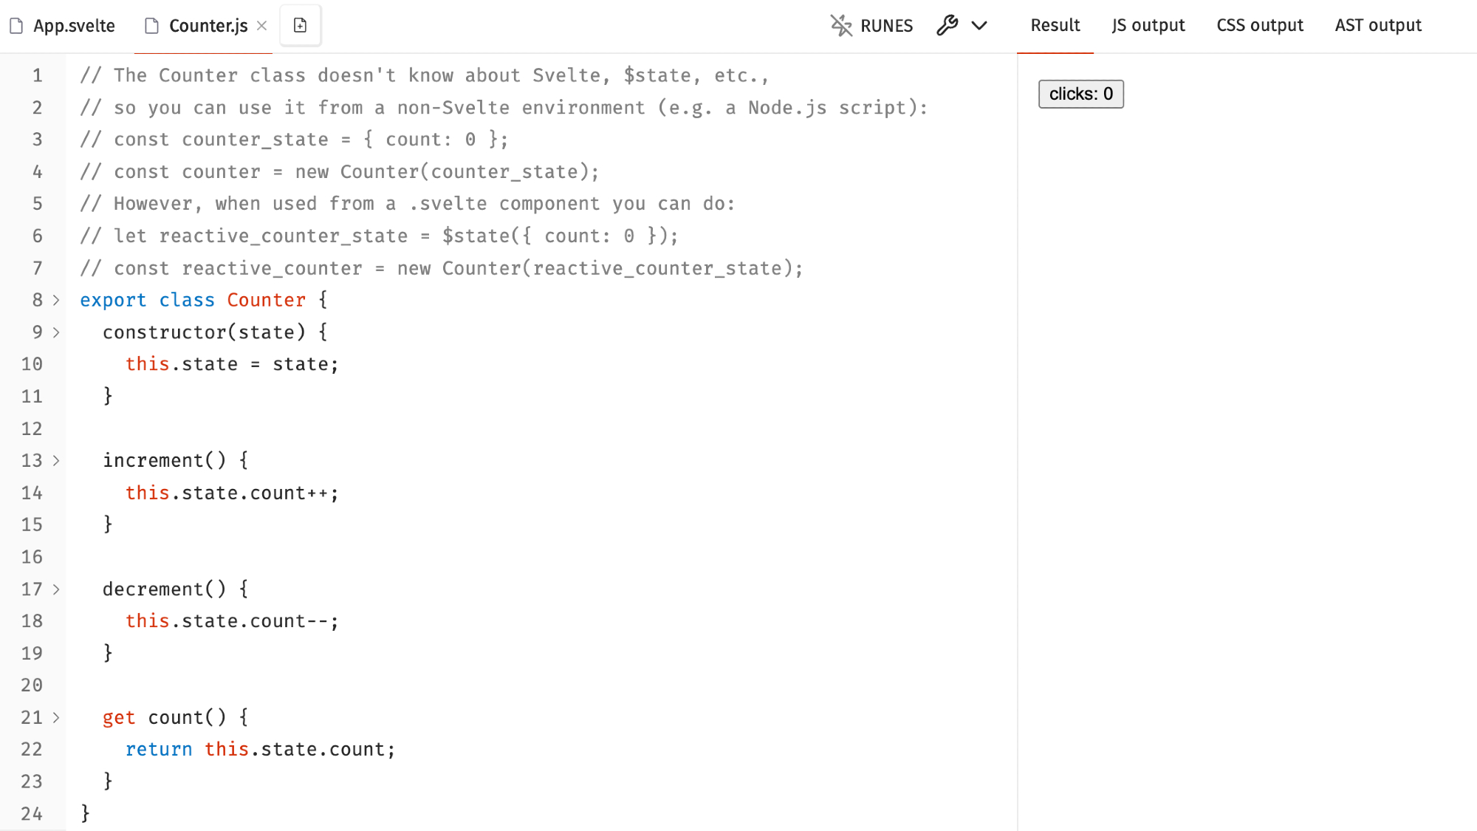Click the wrench tools icon
The height and width of the screenshot is (831, 1477).
(x=947, y=26)
